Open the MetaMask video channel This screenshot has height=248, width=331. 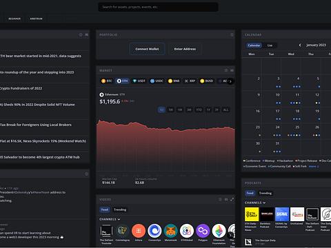(x=170, y=233)
